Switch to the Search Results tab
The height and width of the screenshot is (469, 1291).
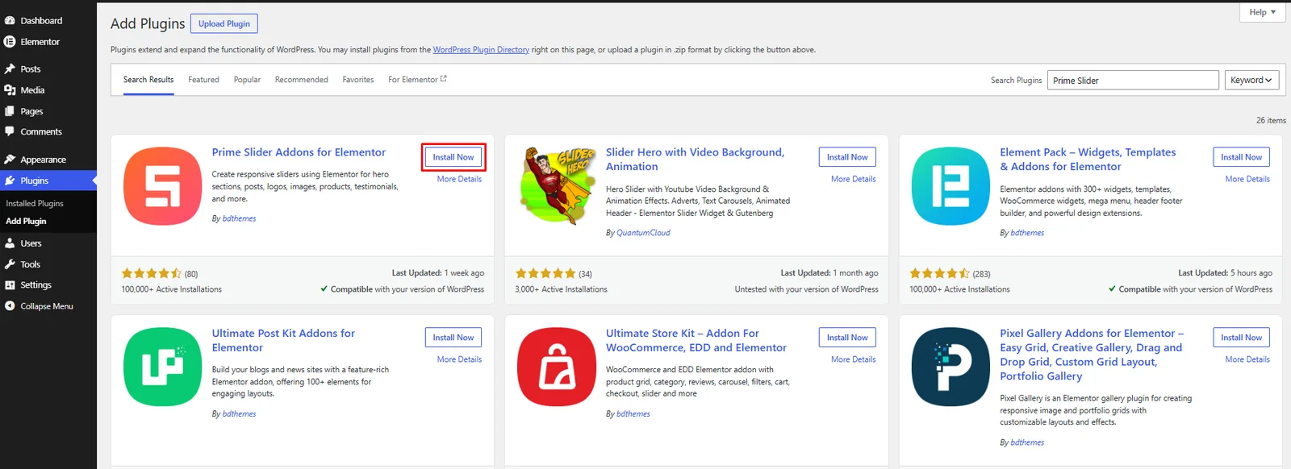pos(148,80)
